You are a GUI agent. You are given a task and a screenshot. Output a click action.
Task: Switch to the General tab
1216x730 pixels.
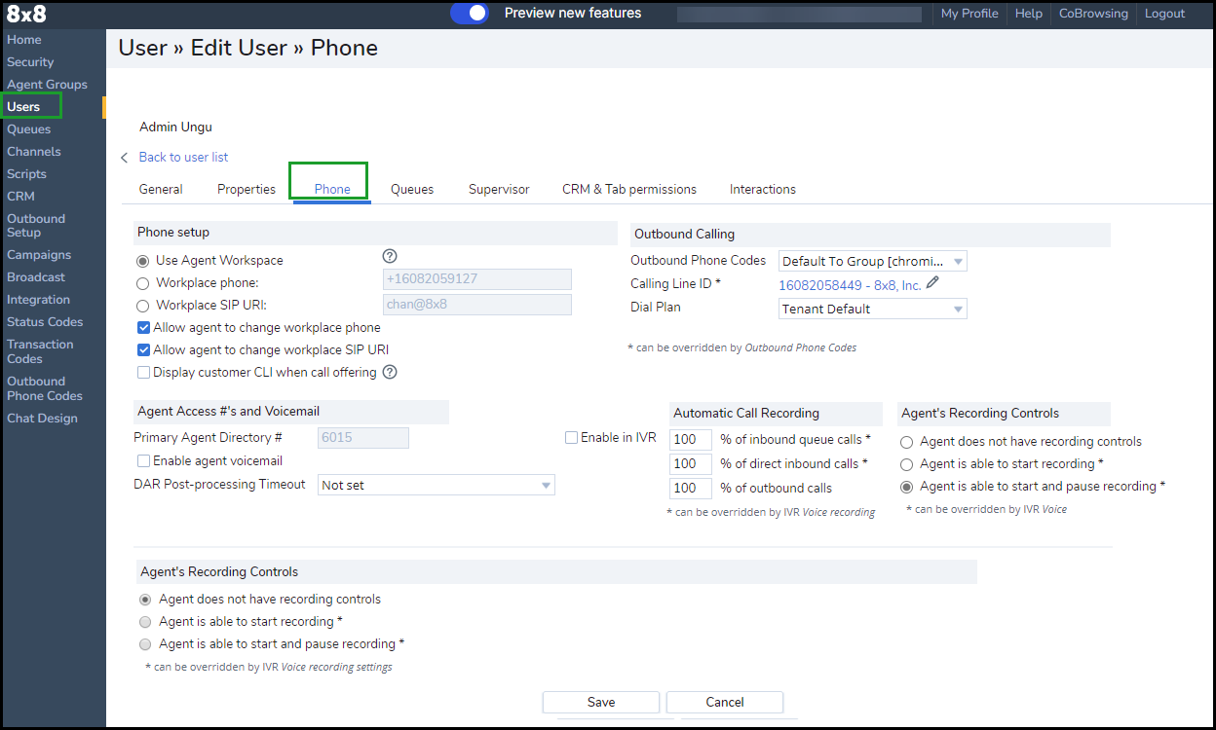[161, 190]
